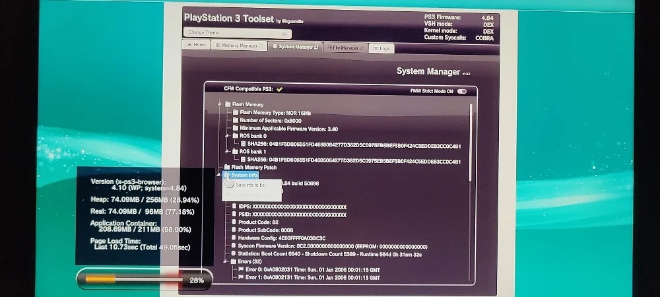Click the ROS bank 1 folder icon
660x297 pixels.
(x=235, y=151)
